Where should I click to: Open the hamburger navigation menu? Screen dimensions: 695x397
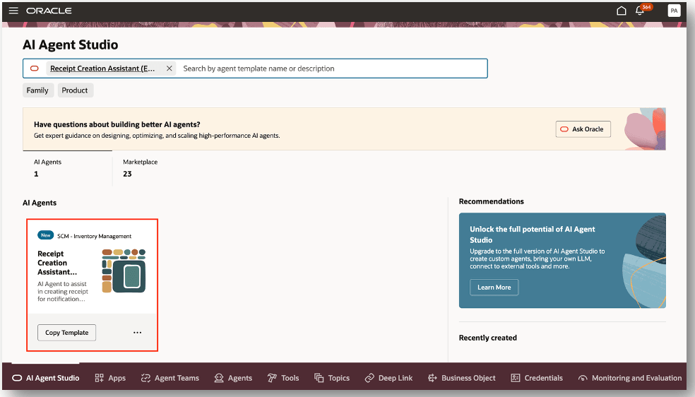click(13, 10)
